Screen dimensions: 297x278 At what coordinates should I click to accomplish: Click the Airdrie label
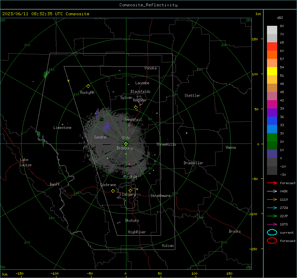click(x=130, y=177)
